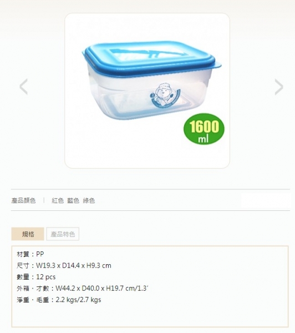Select the 綠色 color option
The width and height of the screenshot is (295, 333).
[x=89, y=200]
